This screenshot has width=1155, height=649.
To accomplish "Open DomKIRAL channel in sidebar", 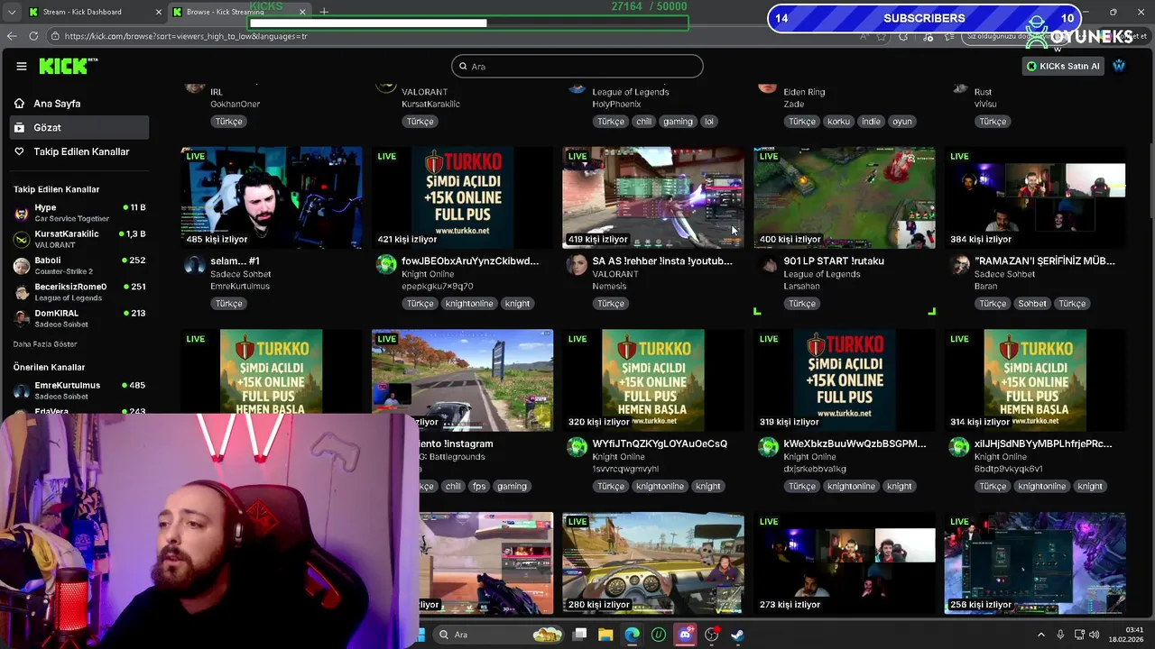I will [79, 318].
